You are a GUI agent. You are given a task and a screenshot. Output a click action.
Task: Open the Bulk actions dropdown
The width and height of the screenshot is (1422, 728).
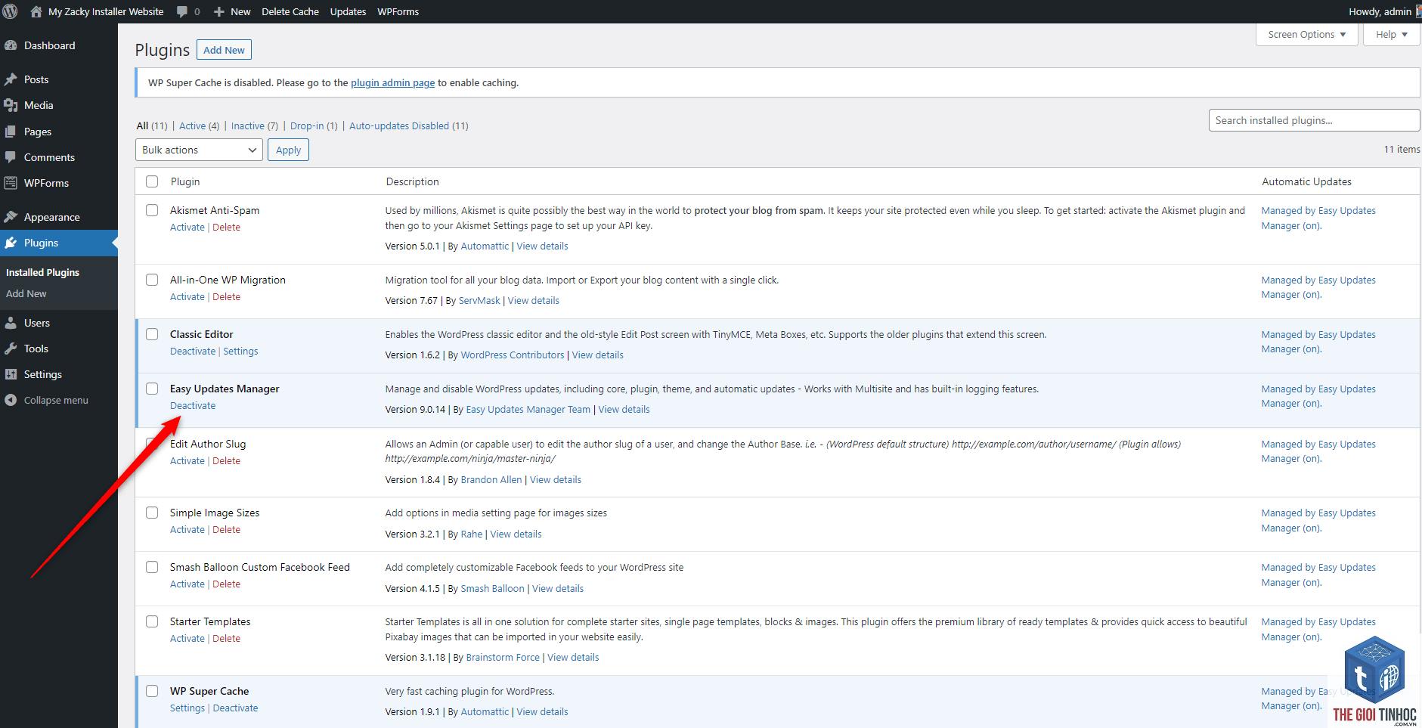pyautogui.click(x=199, y=150)
